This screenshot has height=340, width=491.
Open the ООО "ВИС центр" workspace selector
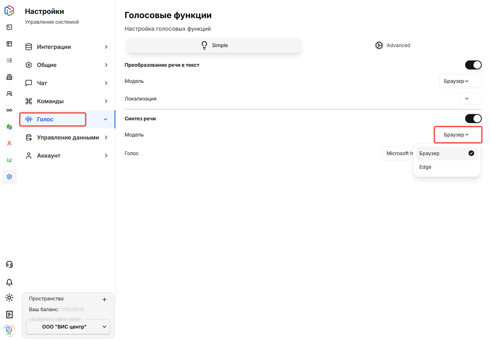68,327
